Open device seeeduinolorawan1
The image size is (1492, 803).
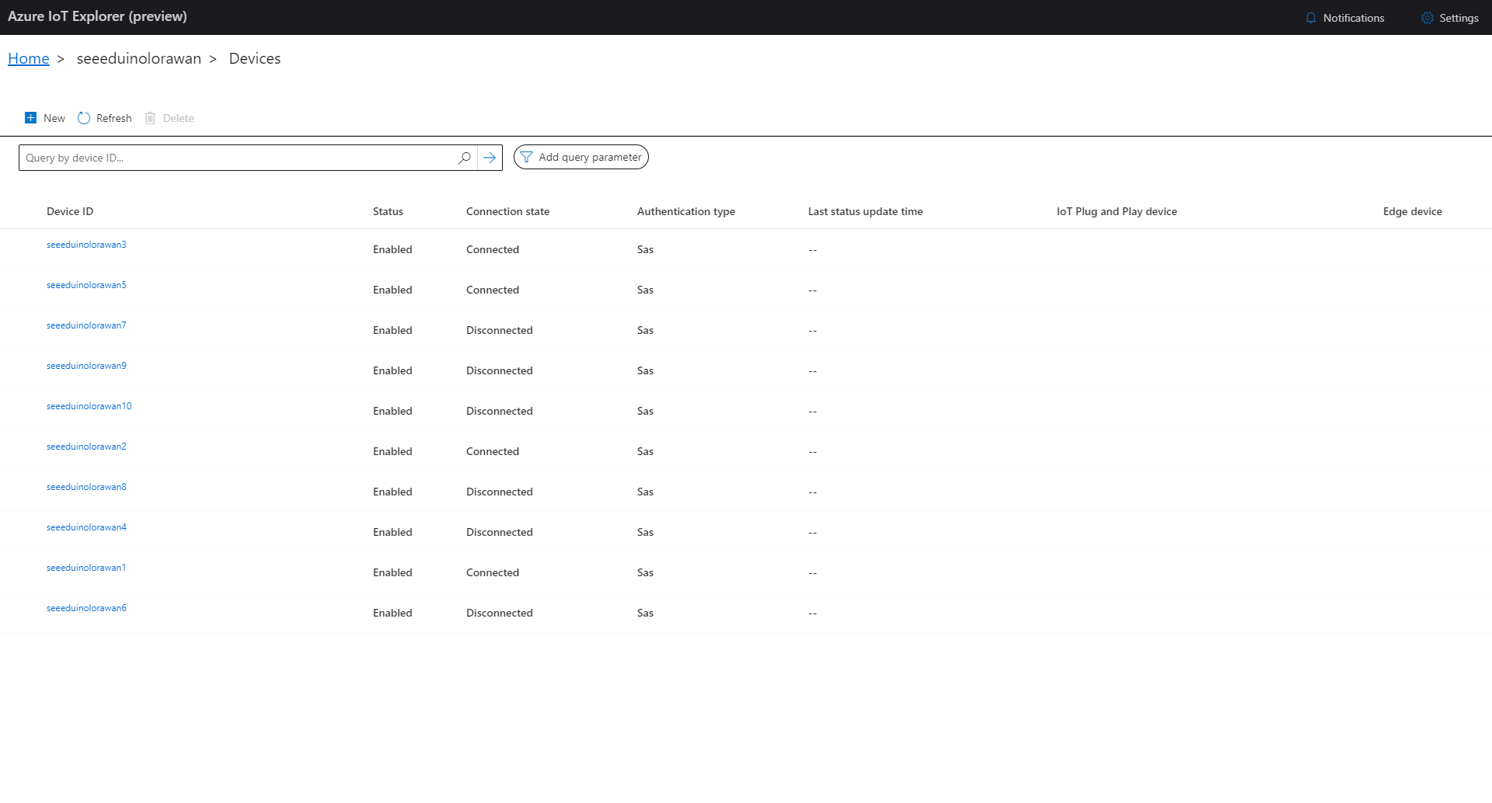pyautogui.click(x=86, y=568)
